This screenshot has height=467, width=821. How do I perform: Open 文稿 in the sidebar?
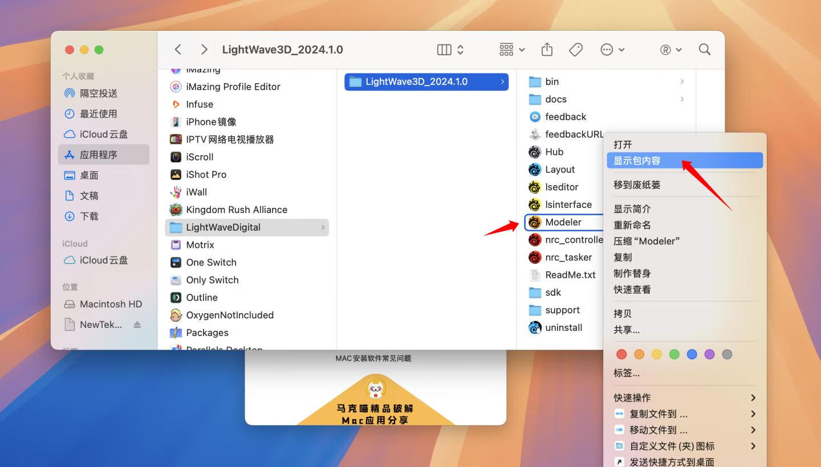pos(103,195)
